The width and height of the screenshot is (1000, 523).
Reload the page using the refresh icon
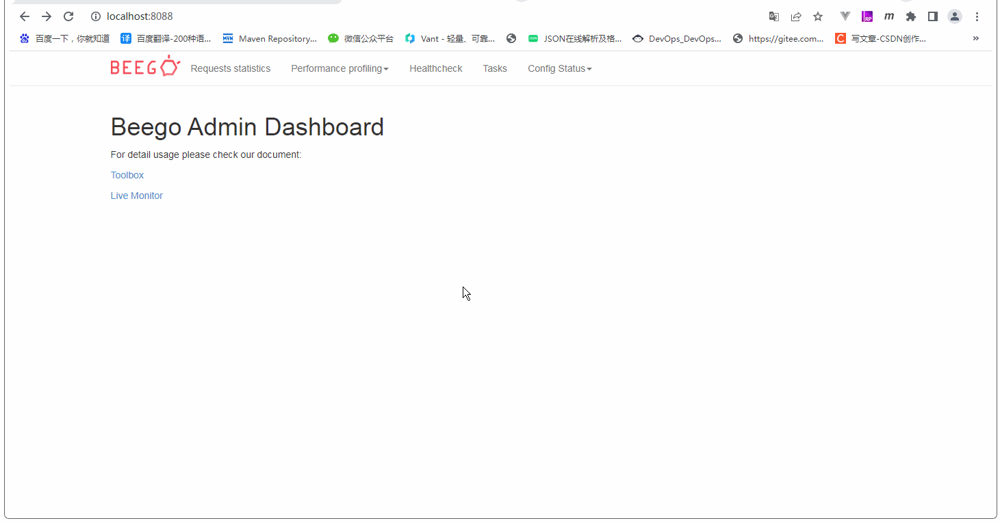tap(68, 16)
